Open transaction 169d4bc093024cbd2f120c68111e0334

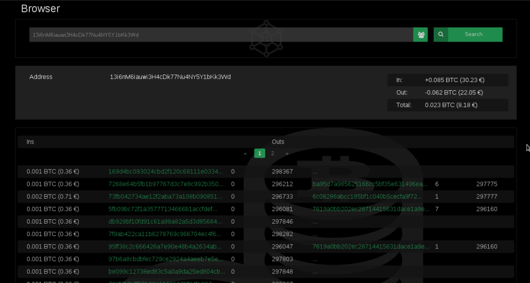pos(166,172)
